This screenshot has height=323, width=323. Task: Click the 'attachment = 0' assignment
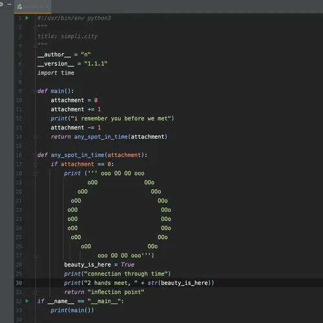(74, 100)
